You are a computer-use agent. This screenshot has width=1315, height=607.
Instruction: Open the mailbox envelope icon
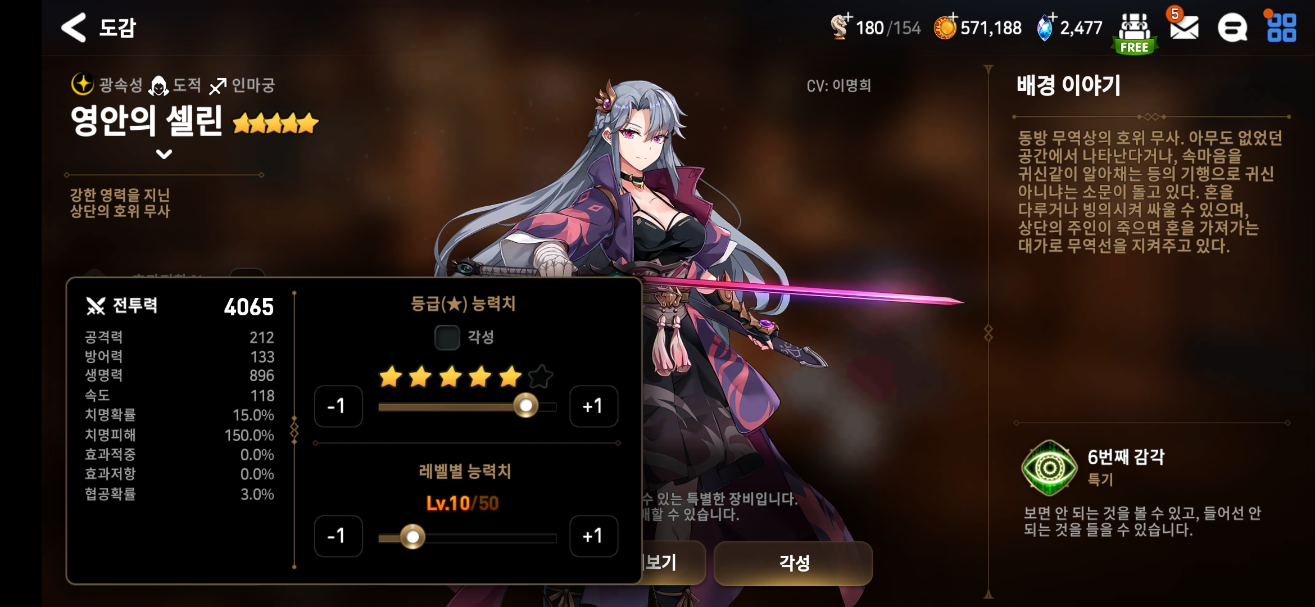pyautogui.click(x=1184, y=28)
